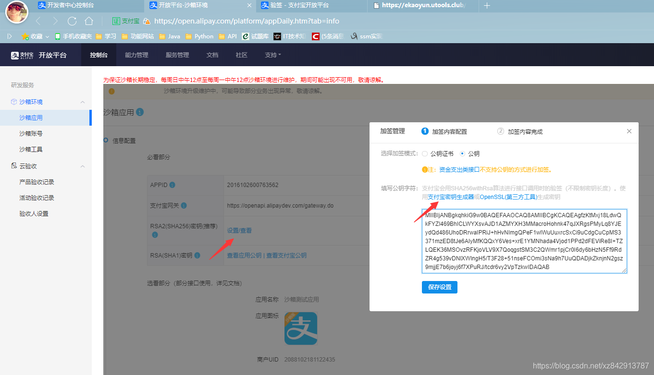
Task: Open the browser home page icon
Action: [x=88, y=21]
